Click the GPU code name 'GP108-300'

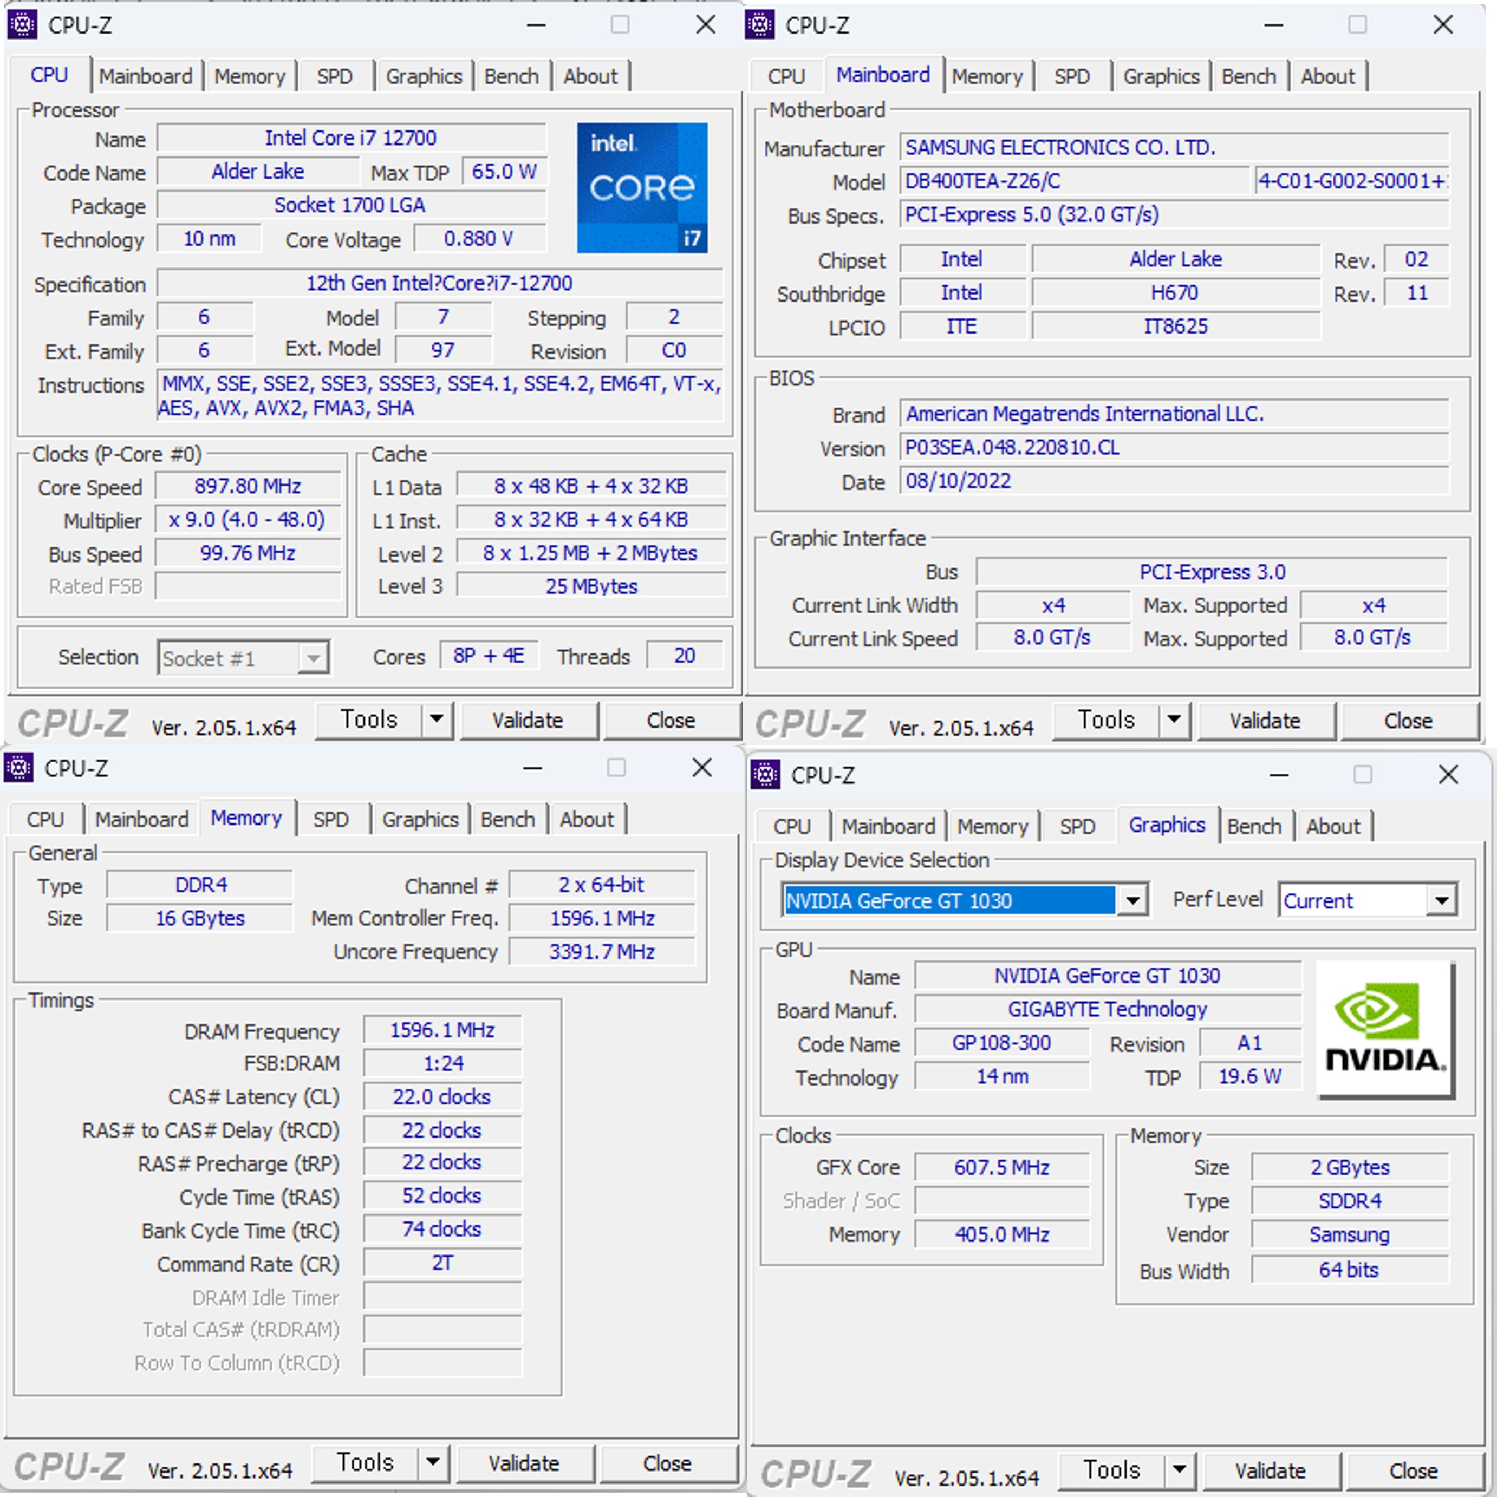coord(1001,1042)
